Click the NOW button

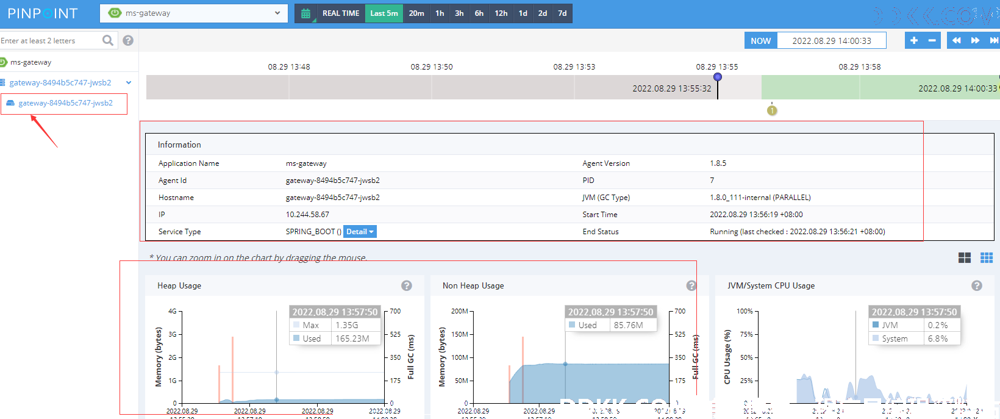[x=760, y=41]
